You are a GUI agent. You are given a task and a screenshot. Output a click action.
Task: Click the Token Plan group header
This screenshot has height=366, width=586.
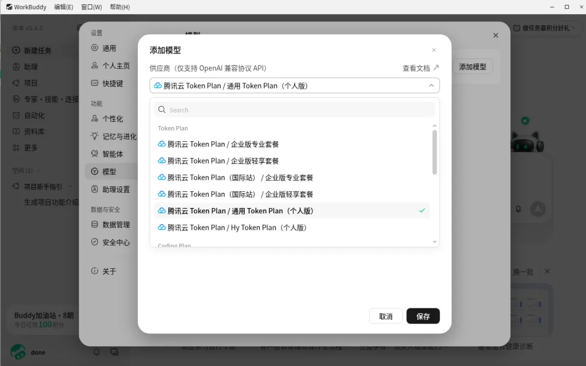coord(173,128)
